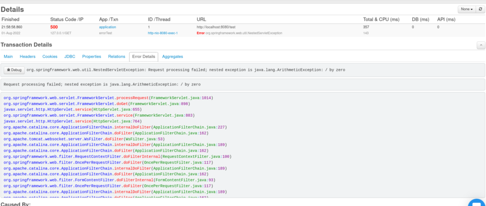Viewport: 486px width, 206px height.
Task: Click the FormContentFilter.doFilterInternal stack line
Action: tap(110, 180)
